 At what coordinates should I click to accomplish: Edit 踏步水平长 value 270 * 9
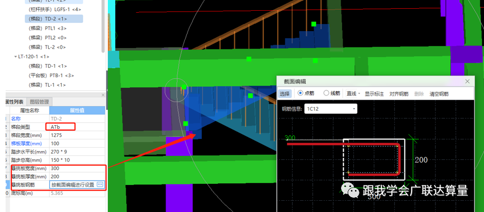[77, 152]
